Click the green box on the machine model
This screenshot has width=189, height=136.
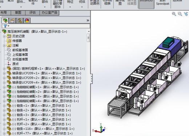[x=168, y=42]
